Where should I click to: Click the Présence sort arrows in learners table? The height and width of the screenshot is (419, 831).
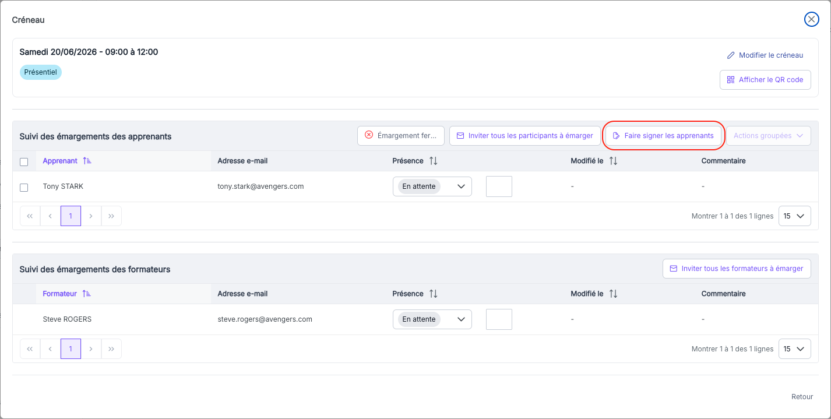(x=433, y=161)
